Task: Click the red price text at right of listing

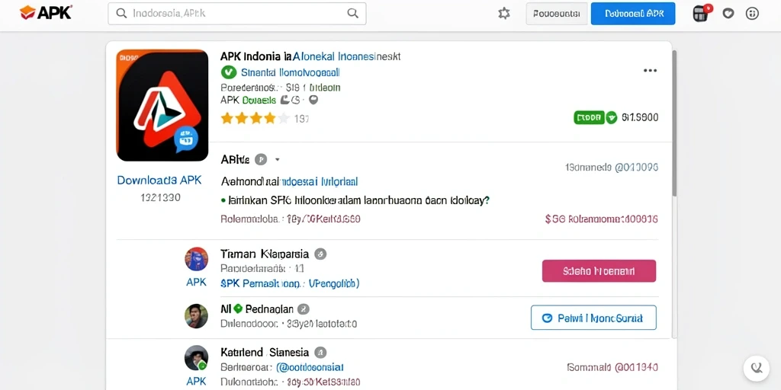Action: (602, 219)
